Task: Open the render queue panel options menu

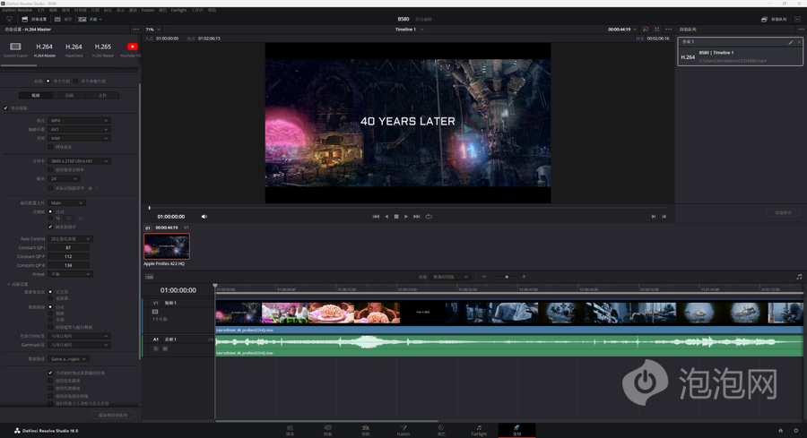Action: [x=801, y=30]
